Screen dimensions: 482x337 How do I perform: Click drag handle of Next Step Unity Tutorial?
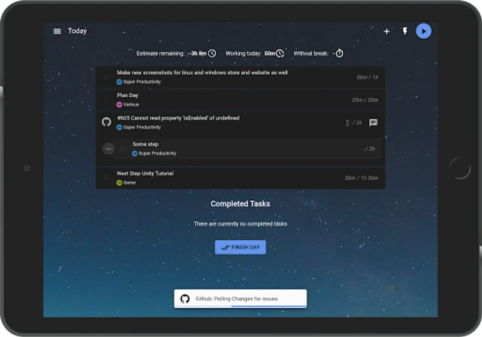(x=106, y=178)
